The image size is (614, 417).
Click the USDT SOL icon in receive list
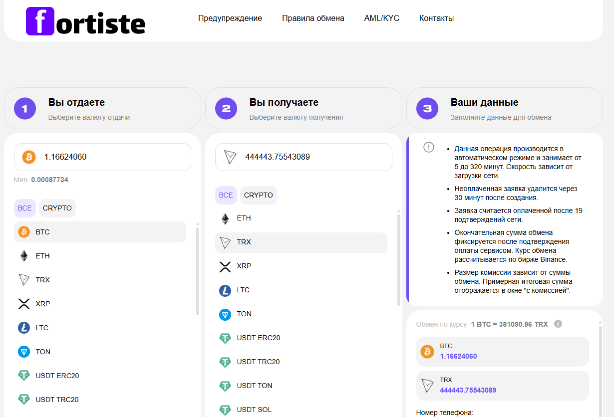click(x=225, y=410)
